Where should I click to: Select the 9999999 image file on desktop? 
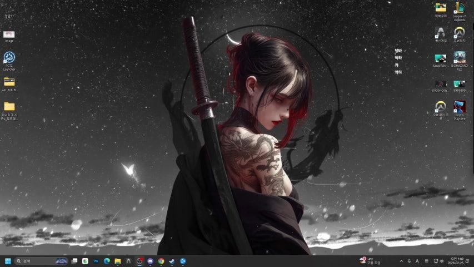click(459, 86)
